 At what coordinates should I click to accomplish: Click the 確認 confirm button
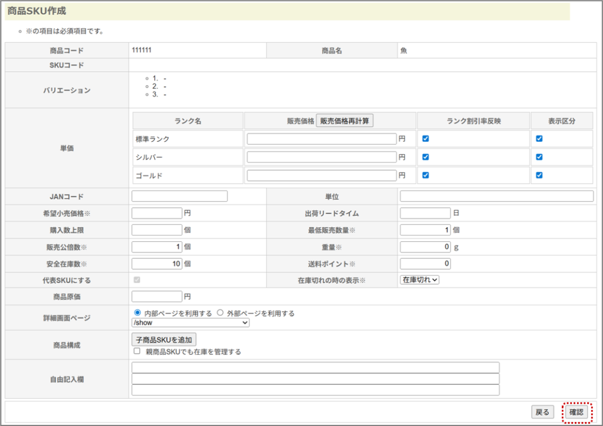[x=577, y=412]
